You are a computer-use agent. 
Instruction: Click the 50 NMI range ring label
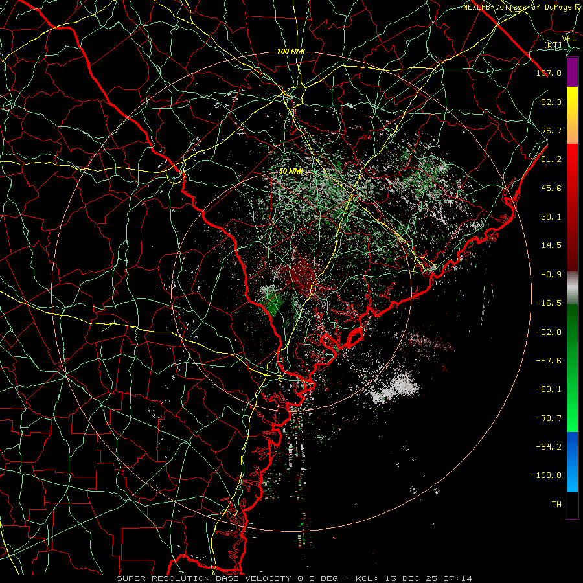coord(291,172)
